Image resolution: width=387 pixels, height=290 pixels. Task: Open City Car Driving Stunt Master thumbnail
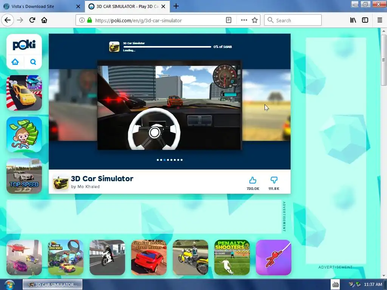click(x=149, y=258)
